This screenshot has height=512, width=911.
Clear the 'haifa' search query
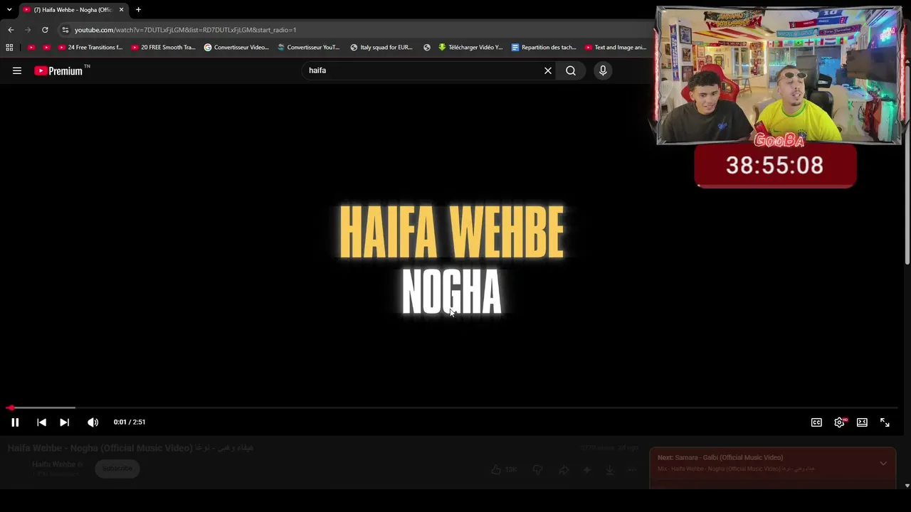(x=548, y=70)
